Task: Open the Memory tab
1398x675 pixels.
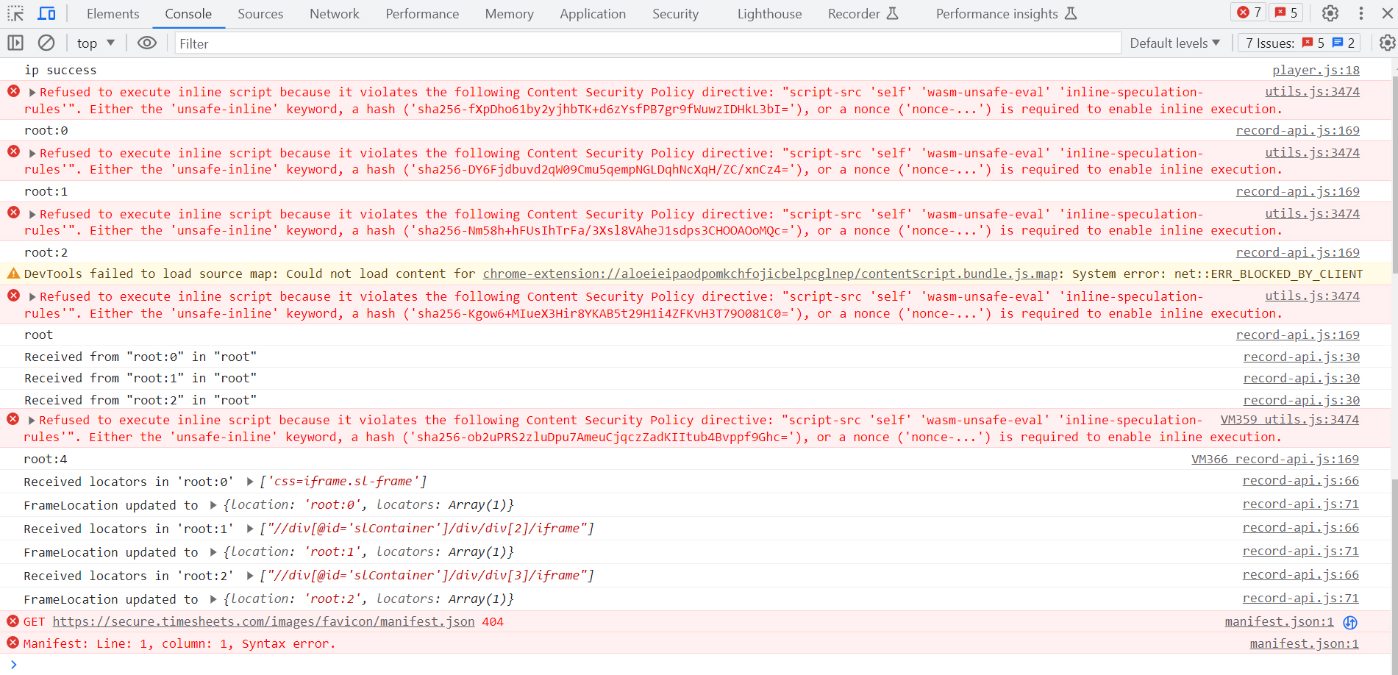Action: [x=509, y=14]
